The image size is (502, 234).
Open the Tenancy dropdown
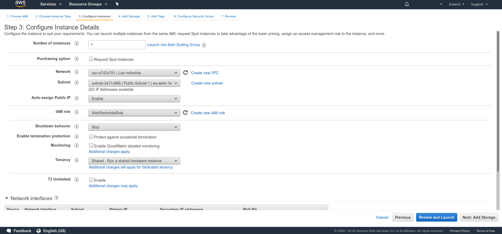[x=134, y=161]
